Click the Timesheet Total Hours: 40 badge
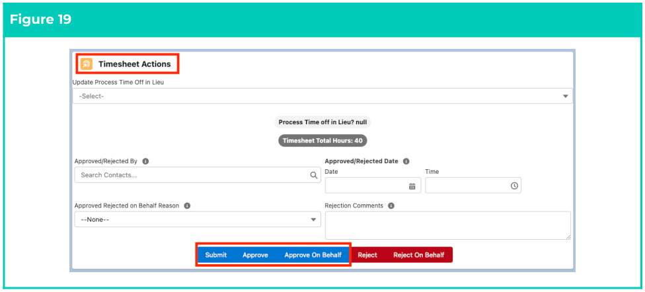 tap(322, 141)
